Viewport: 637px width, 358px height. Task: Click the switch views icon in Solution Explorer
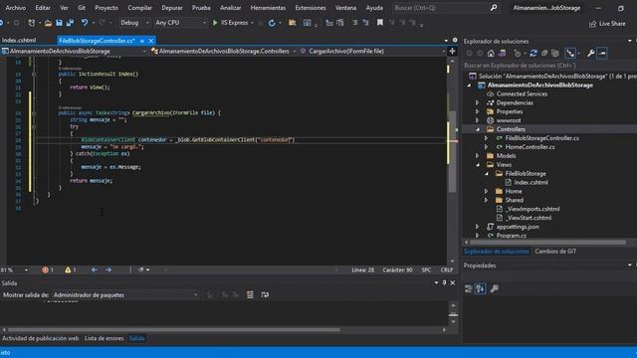coord(502,53)
